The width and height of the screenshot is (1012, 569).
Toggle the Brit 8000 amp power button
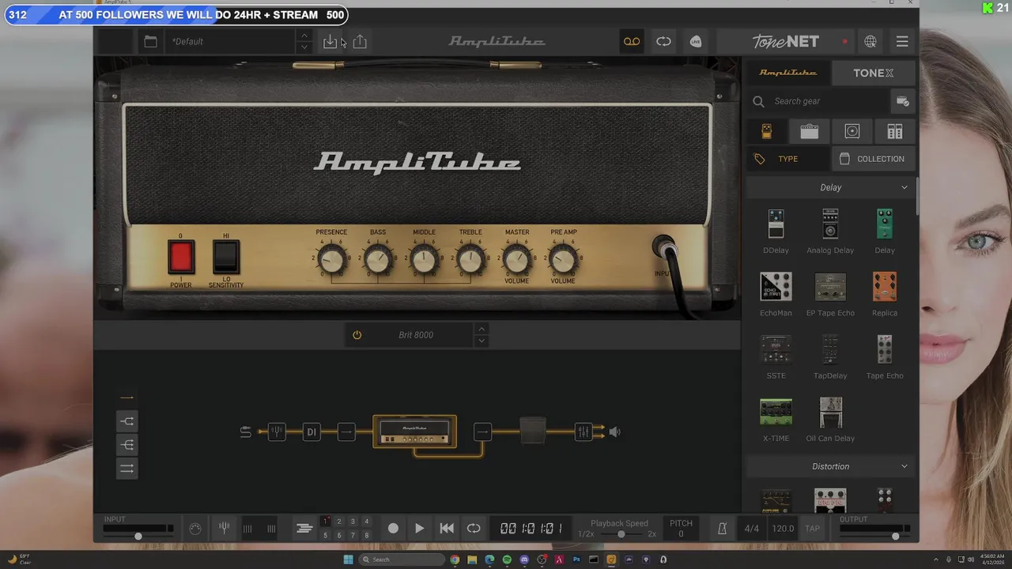[357, 335]
